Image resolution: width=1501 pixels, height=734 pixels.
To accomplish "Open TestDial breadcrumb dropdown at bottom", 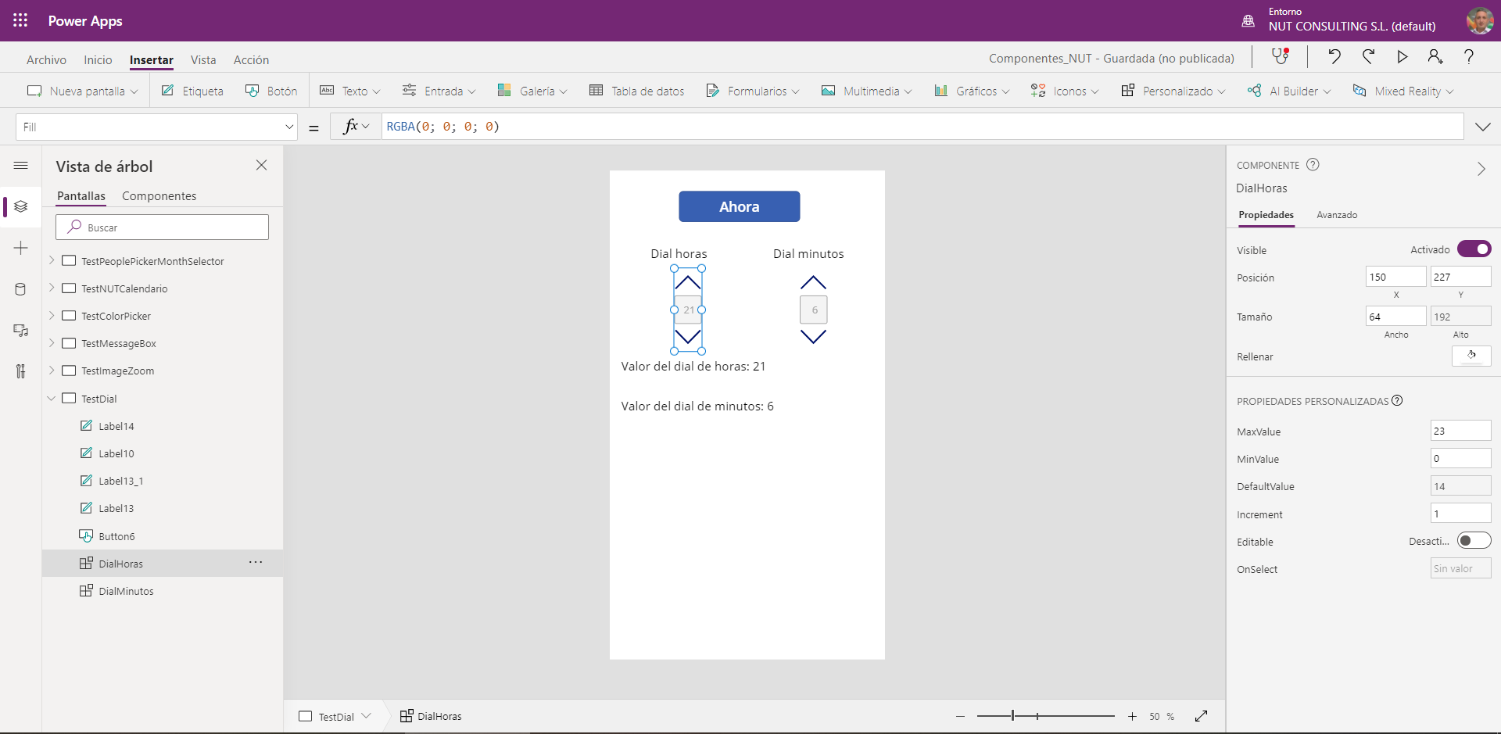I will tap(366, 716).
